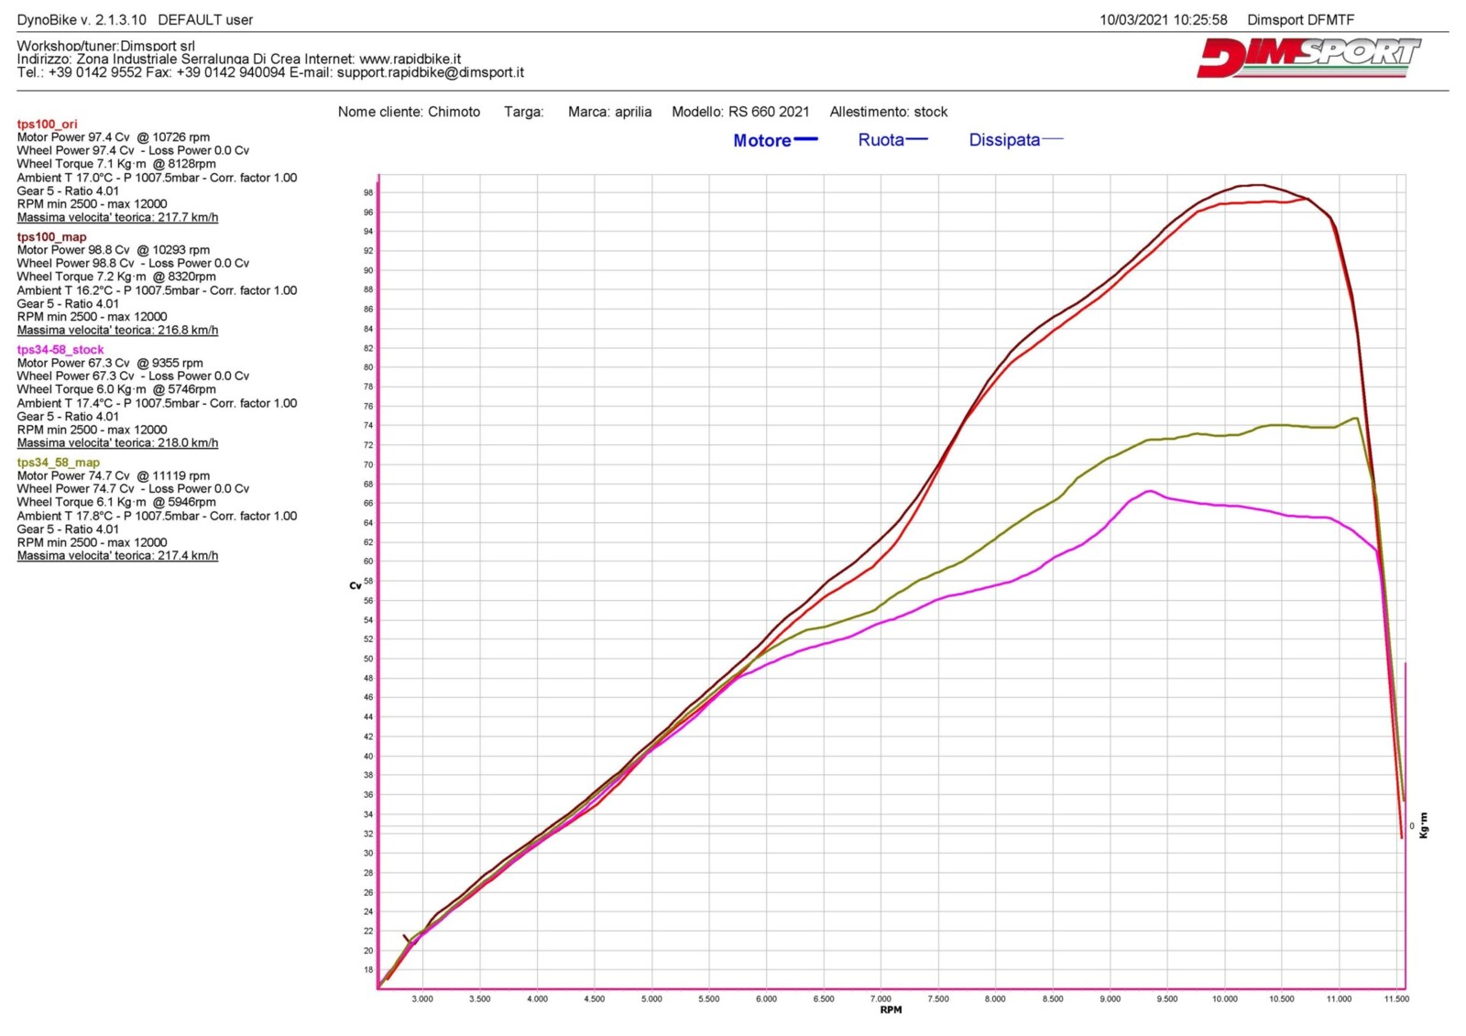Click the Modello RS 660 2021 text

[x=740, y=112]
